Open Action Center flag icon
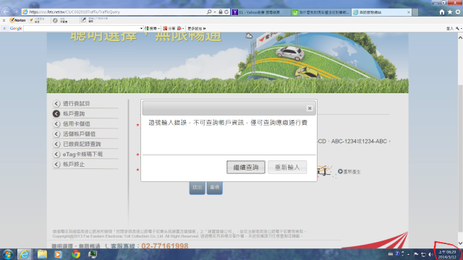The image size is (463, 260). point(416,254)
